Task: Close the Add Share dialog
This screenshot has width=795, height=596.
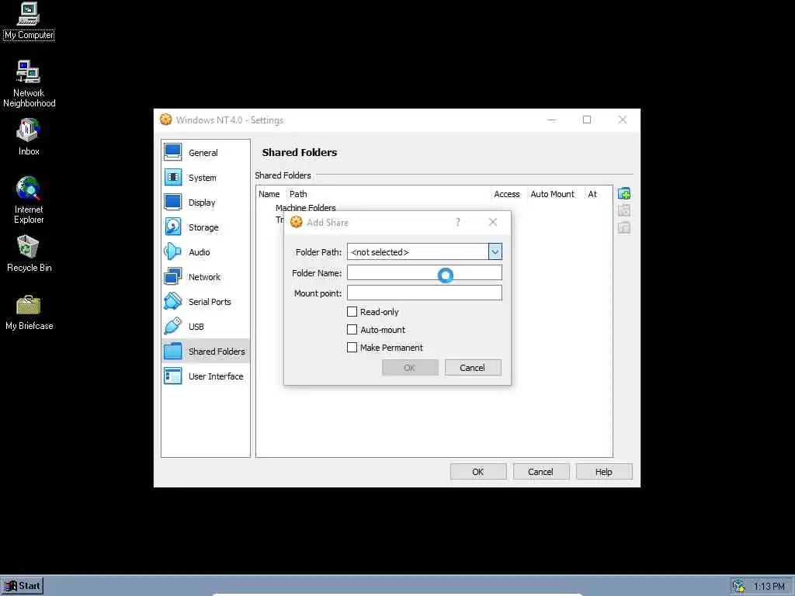Action: pyautogui.click(x=493, y=222)
